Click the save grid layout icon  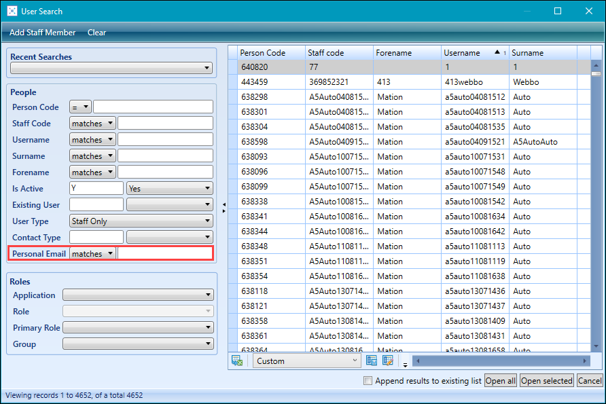[372, 361]
